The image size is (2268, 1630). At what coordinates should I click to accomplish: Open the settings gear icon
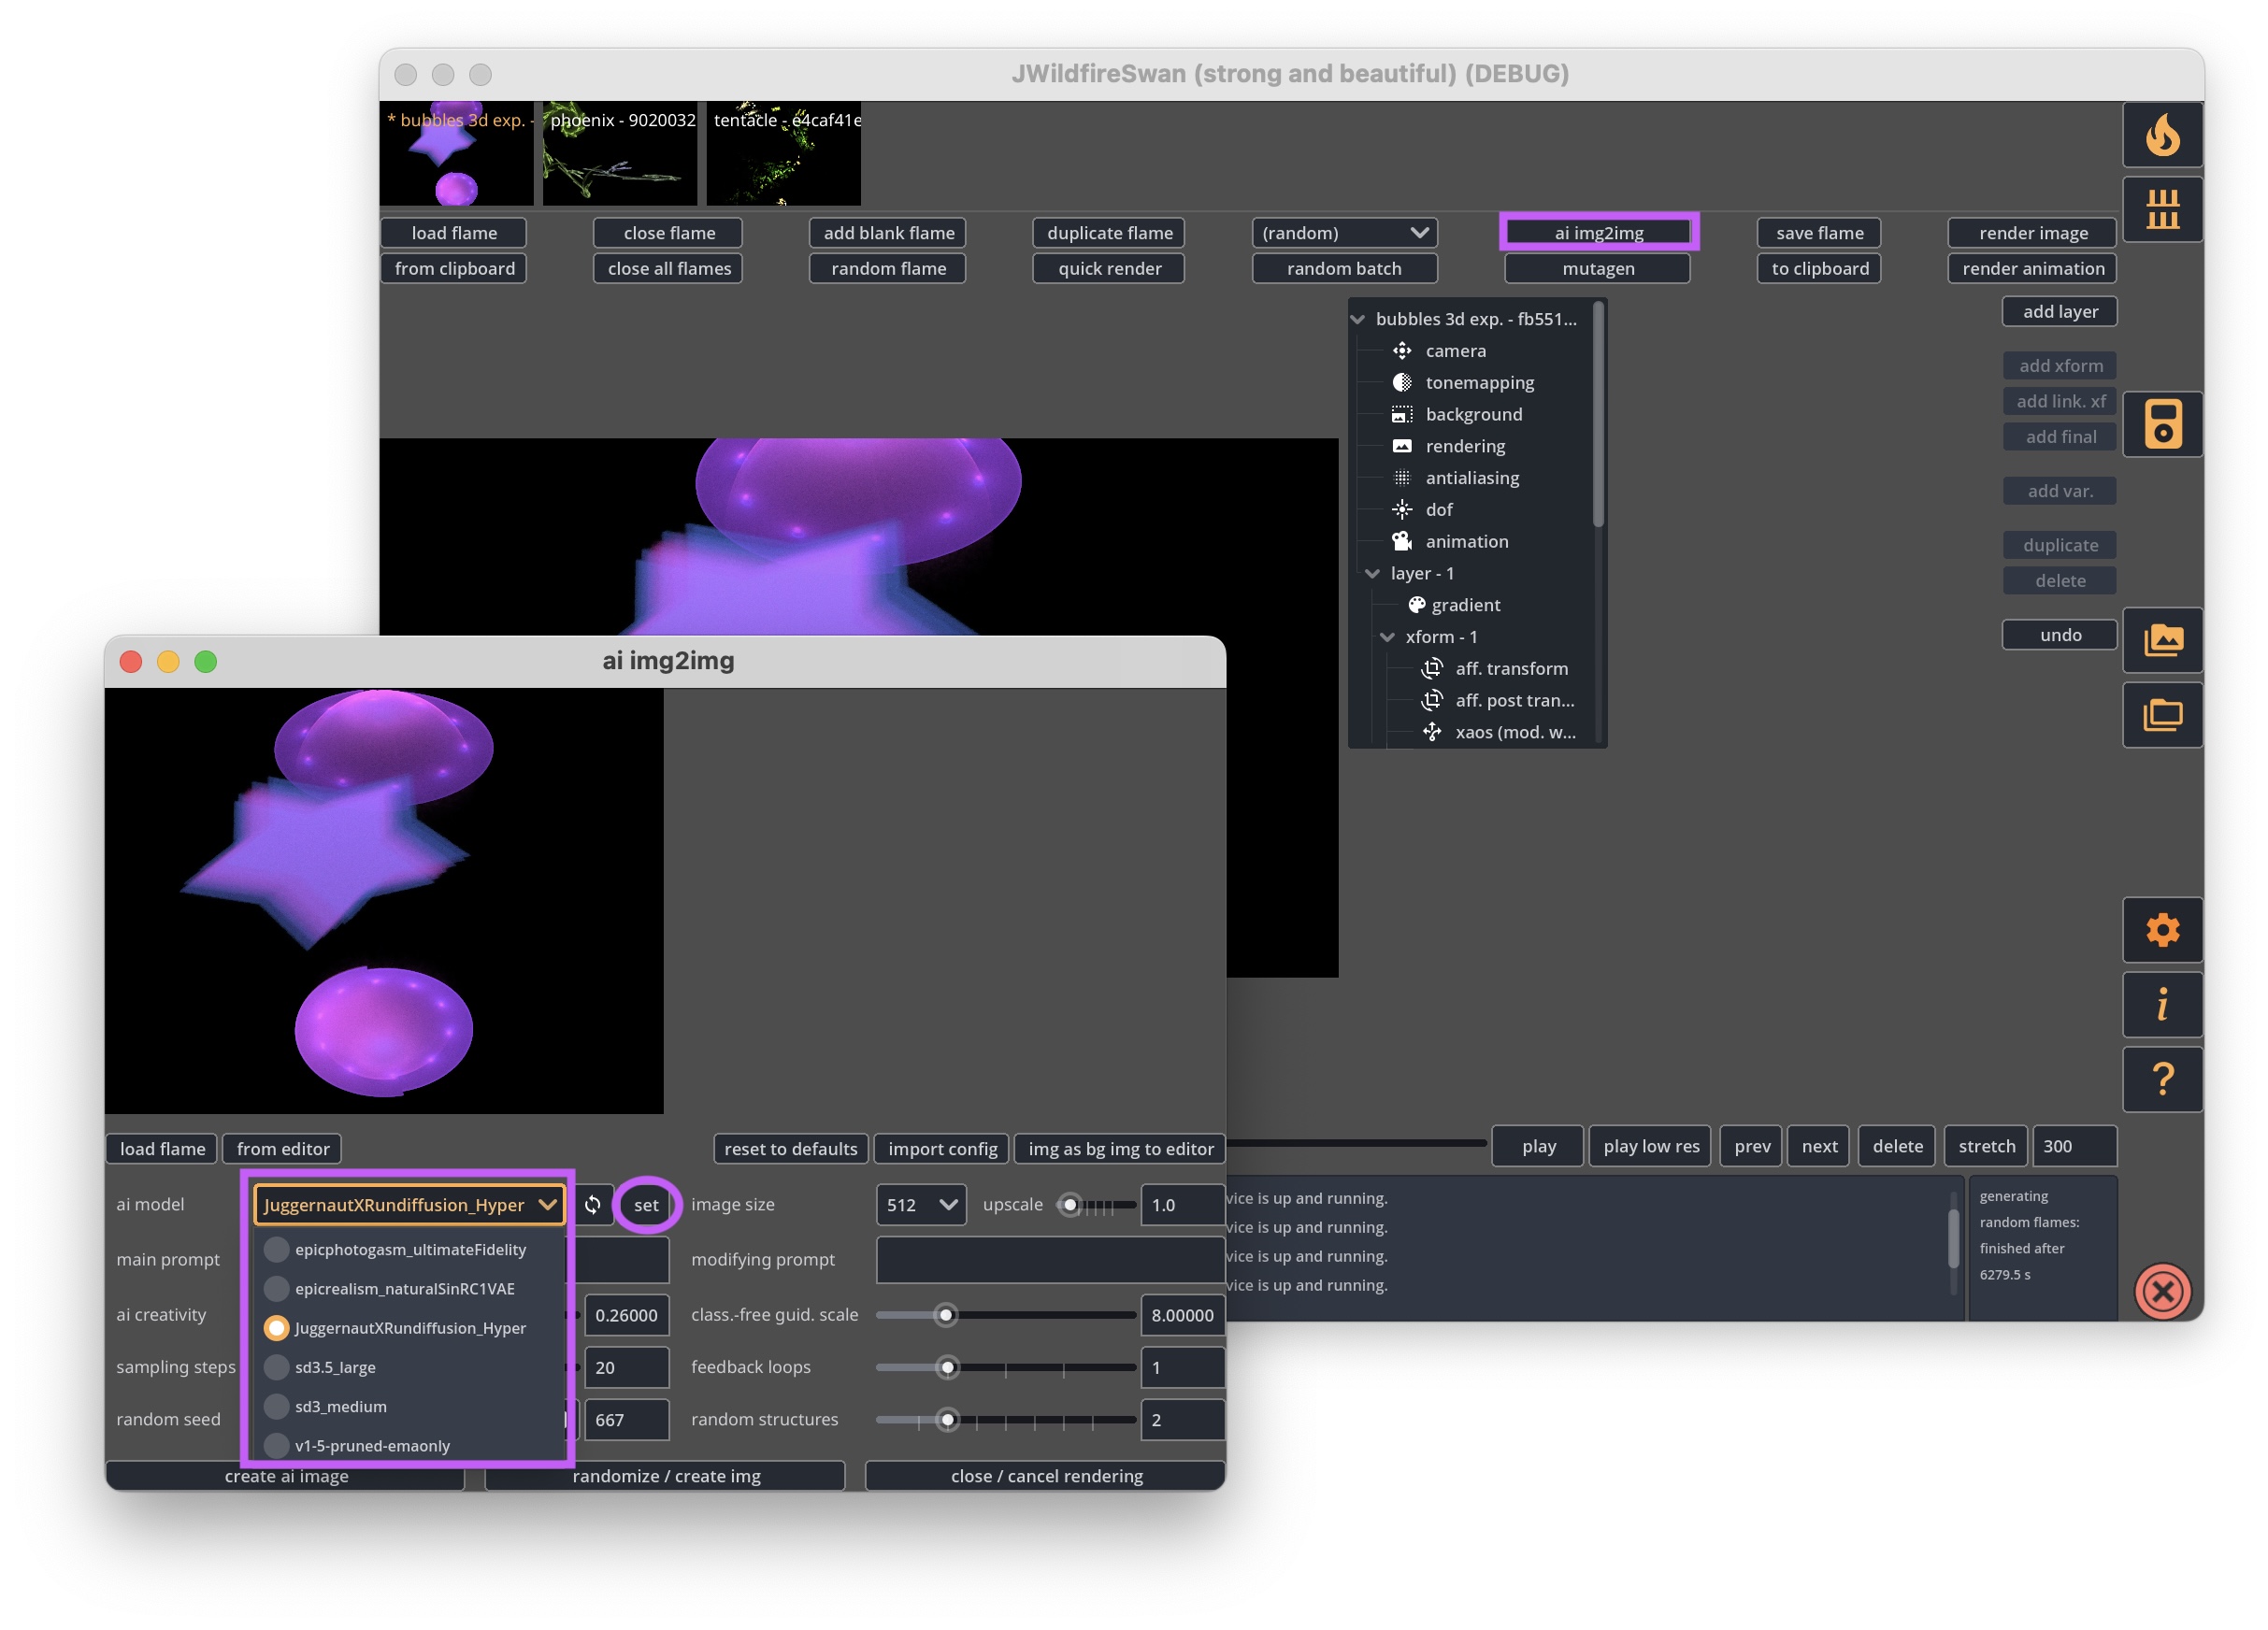(2162, 930)
